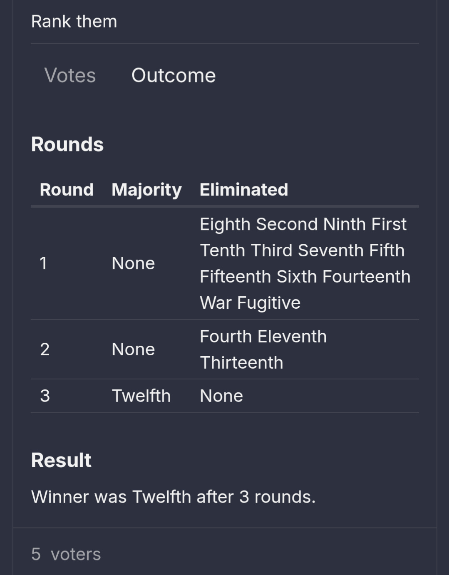This screenshot has width=449, height=575.
Task: Click the Eliminated column header
Action: point(244,190)
